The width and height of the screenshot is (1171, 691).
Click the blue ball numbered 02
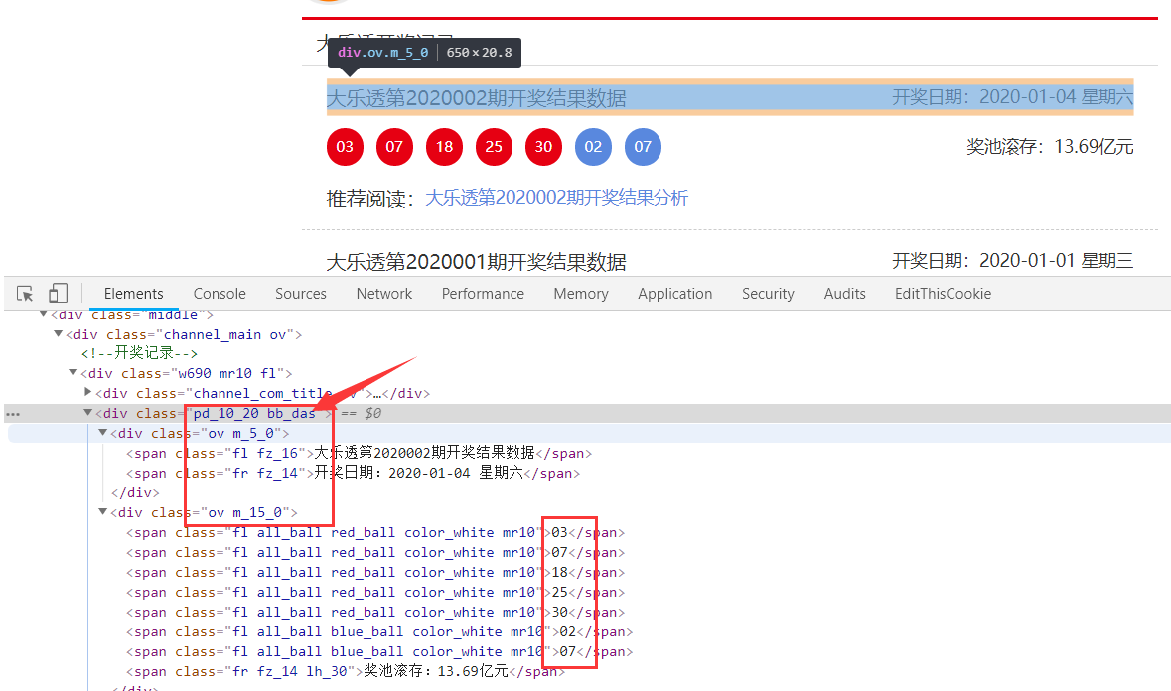593,147
